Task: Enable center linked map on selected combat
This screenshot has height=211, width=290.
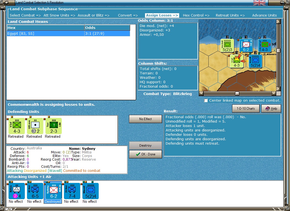Action: pyautogui.click(x=206, y=101)
